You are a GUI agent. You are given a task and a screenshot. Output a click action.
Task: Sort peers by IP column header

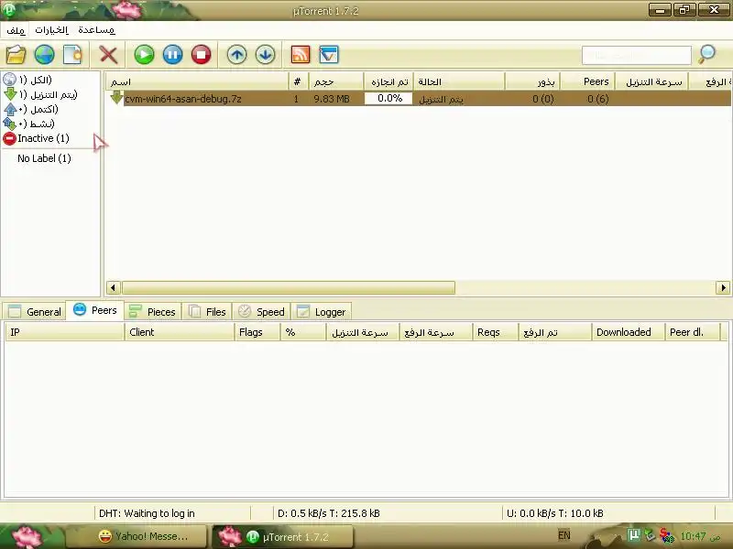64,332
